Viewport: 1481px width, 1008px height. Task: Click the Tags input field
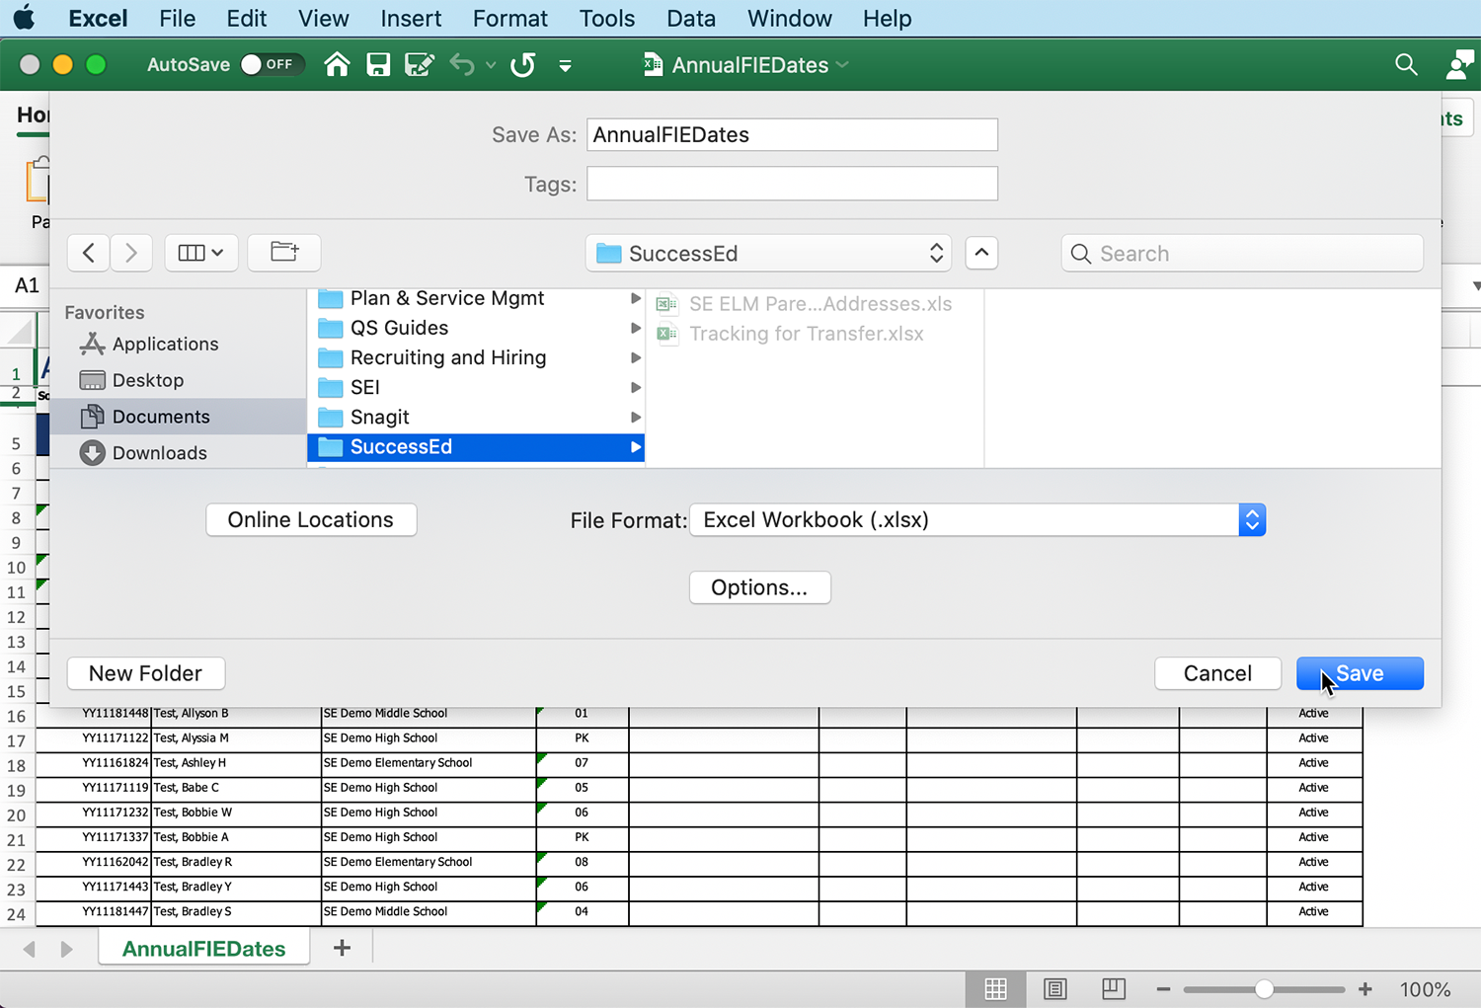[792, 184]
